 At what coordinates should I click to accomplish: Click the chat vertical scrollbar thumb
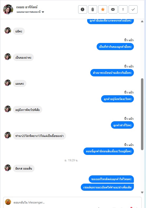pos(142,114)
